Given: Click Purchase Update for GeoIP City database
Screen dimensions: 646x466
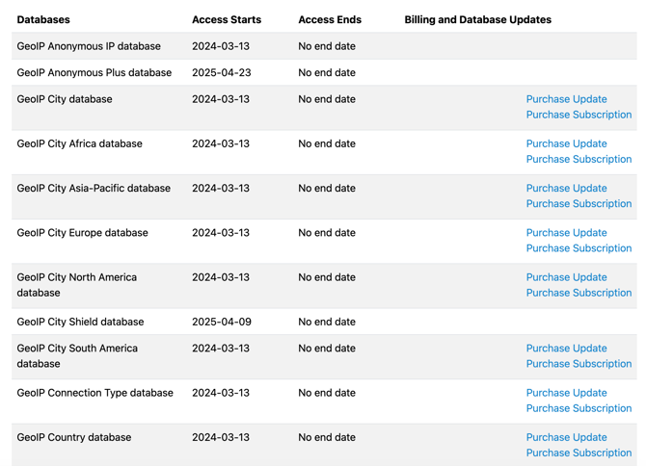Looking at the screenshot, I should [566, 99].
